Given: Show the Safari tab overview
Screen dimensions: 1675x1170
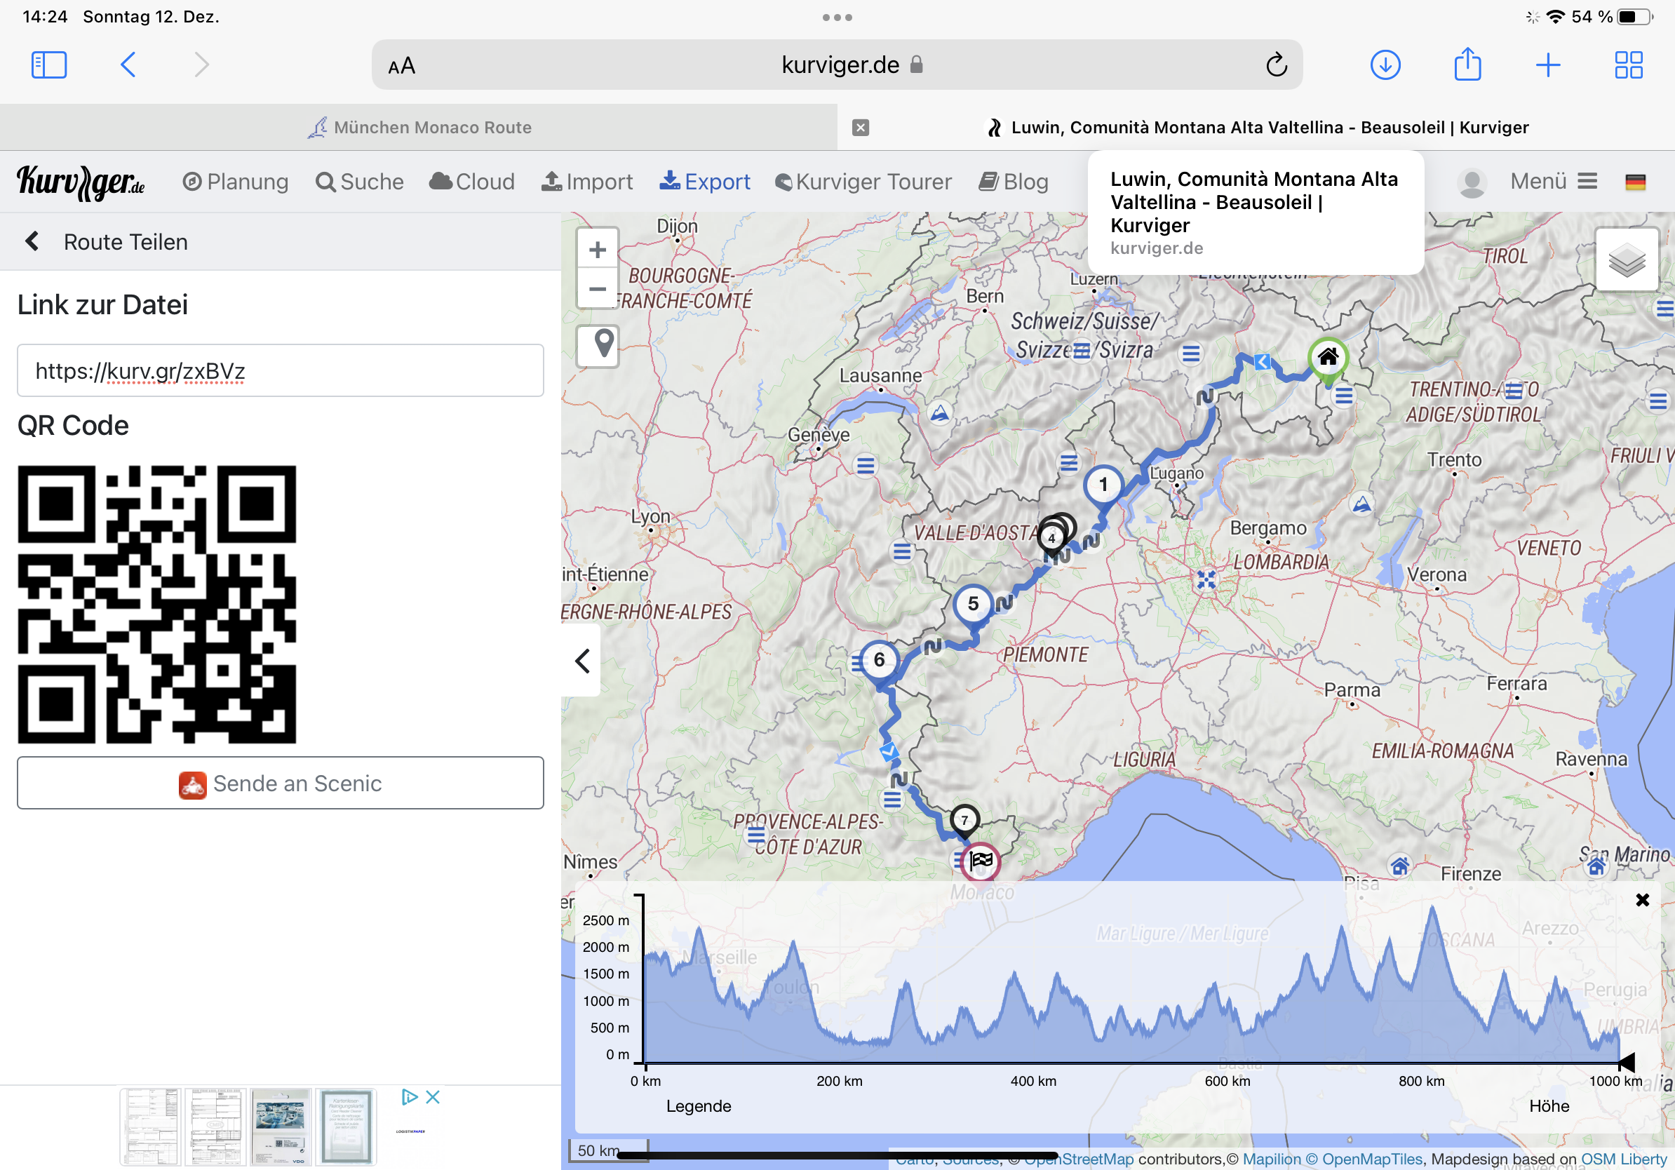Looking at the screenshot, I should pos(1628,65).
